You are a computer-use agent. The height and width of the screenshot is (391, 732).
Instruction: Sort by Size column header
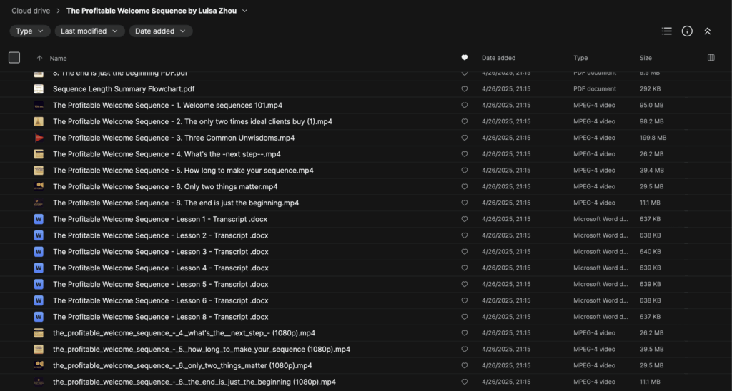(x=646, y=58)
